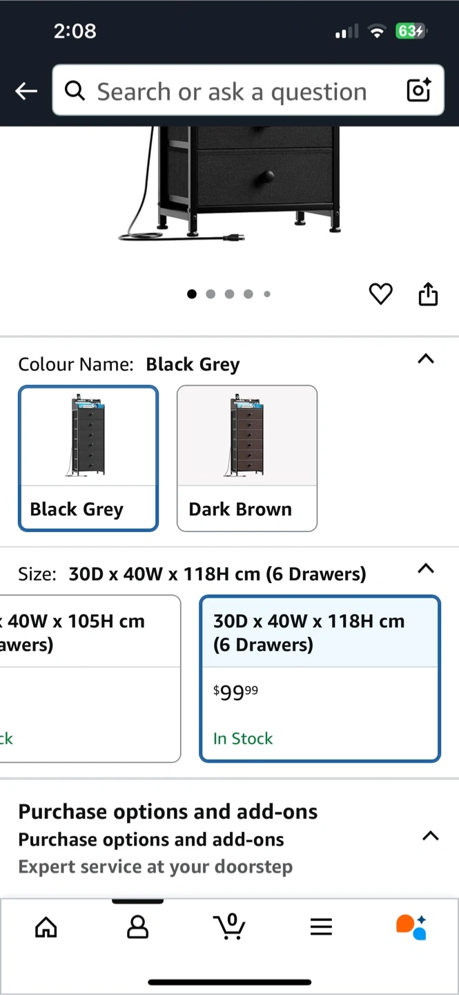Tap the share icon
The height and width of the screenshot is (995, 459).
click(428, 294)
